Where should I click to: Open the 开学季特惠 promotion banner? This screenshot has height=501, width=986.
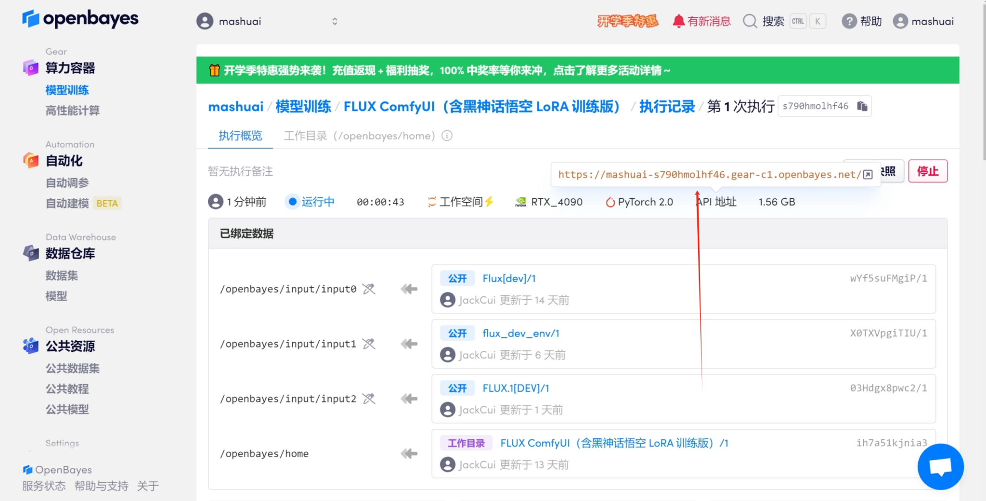627,21
